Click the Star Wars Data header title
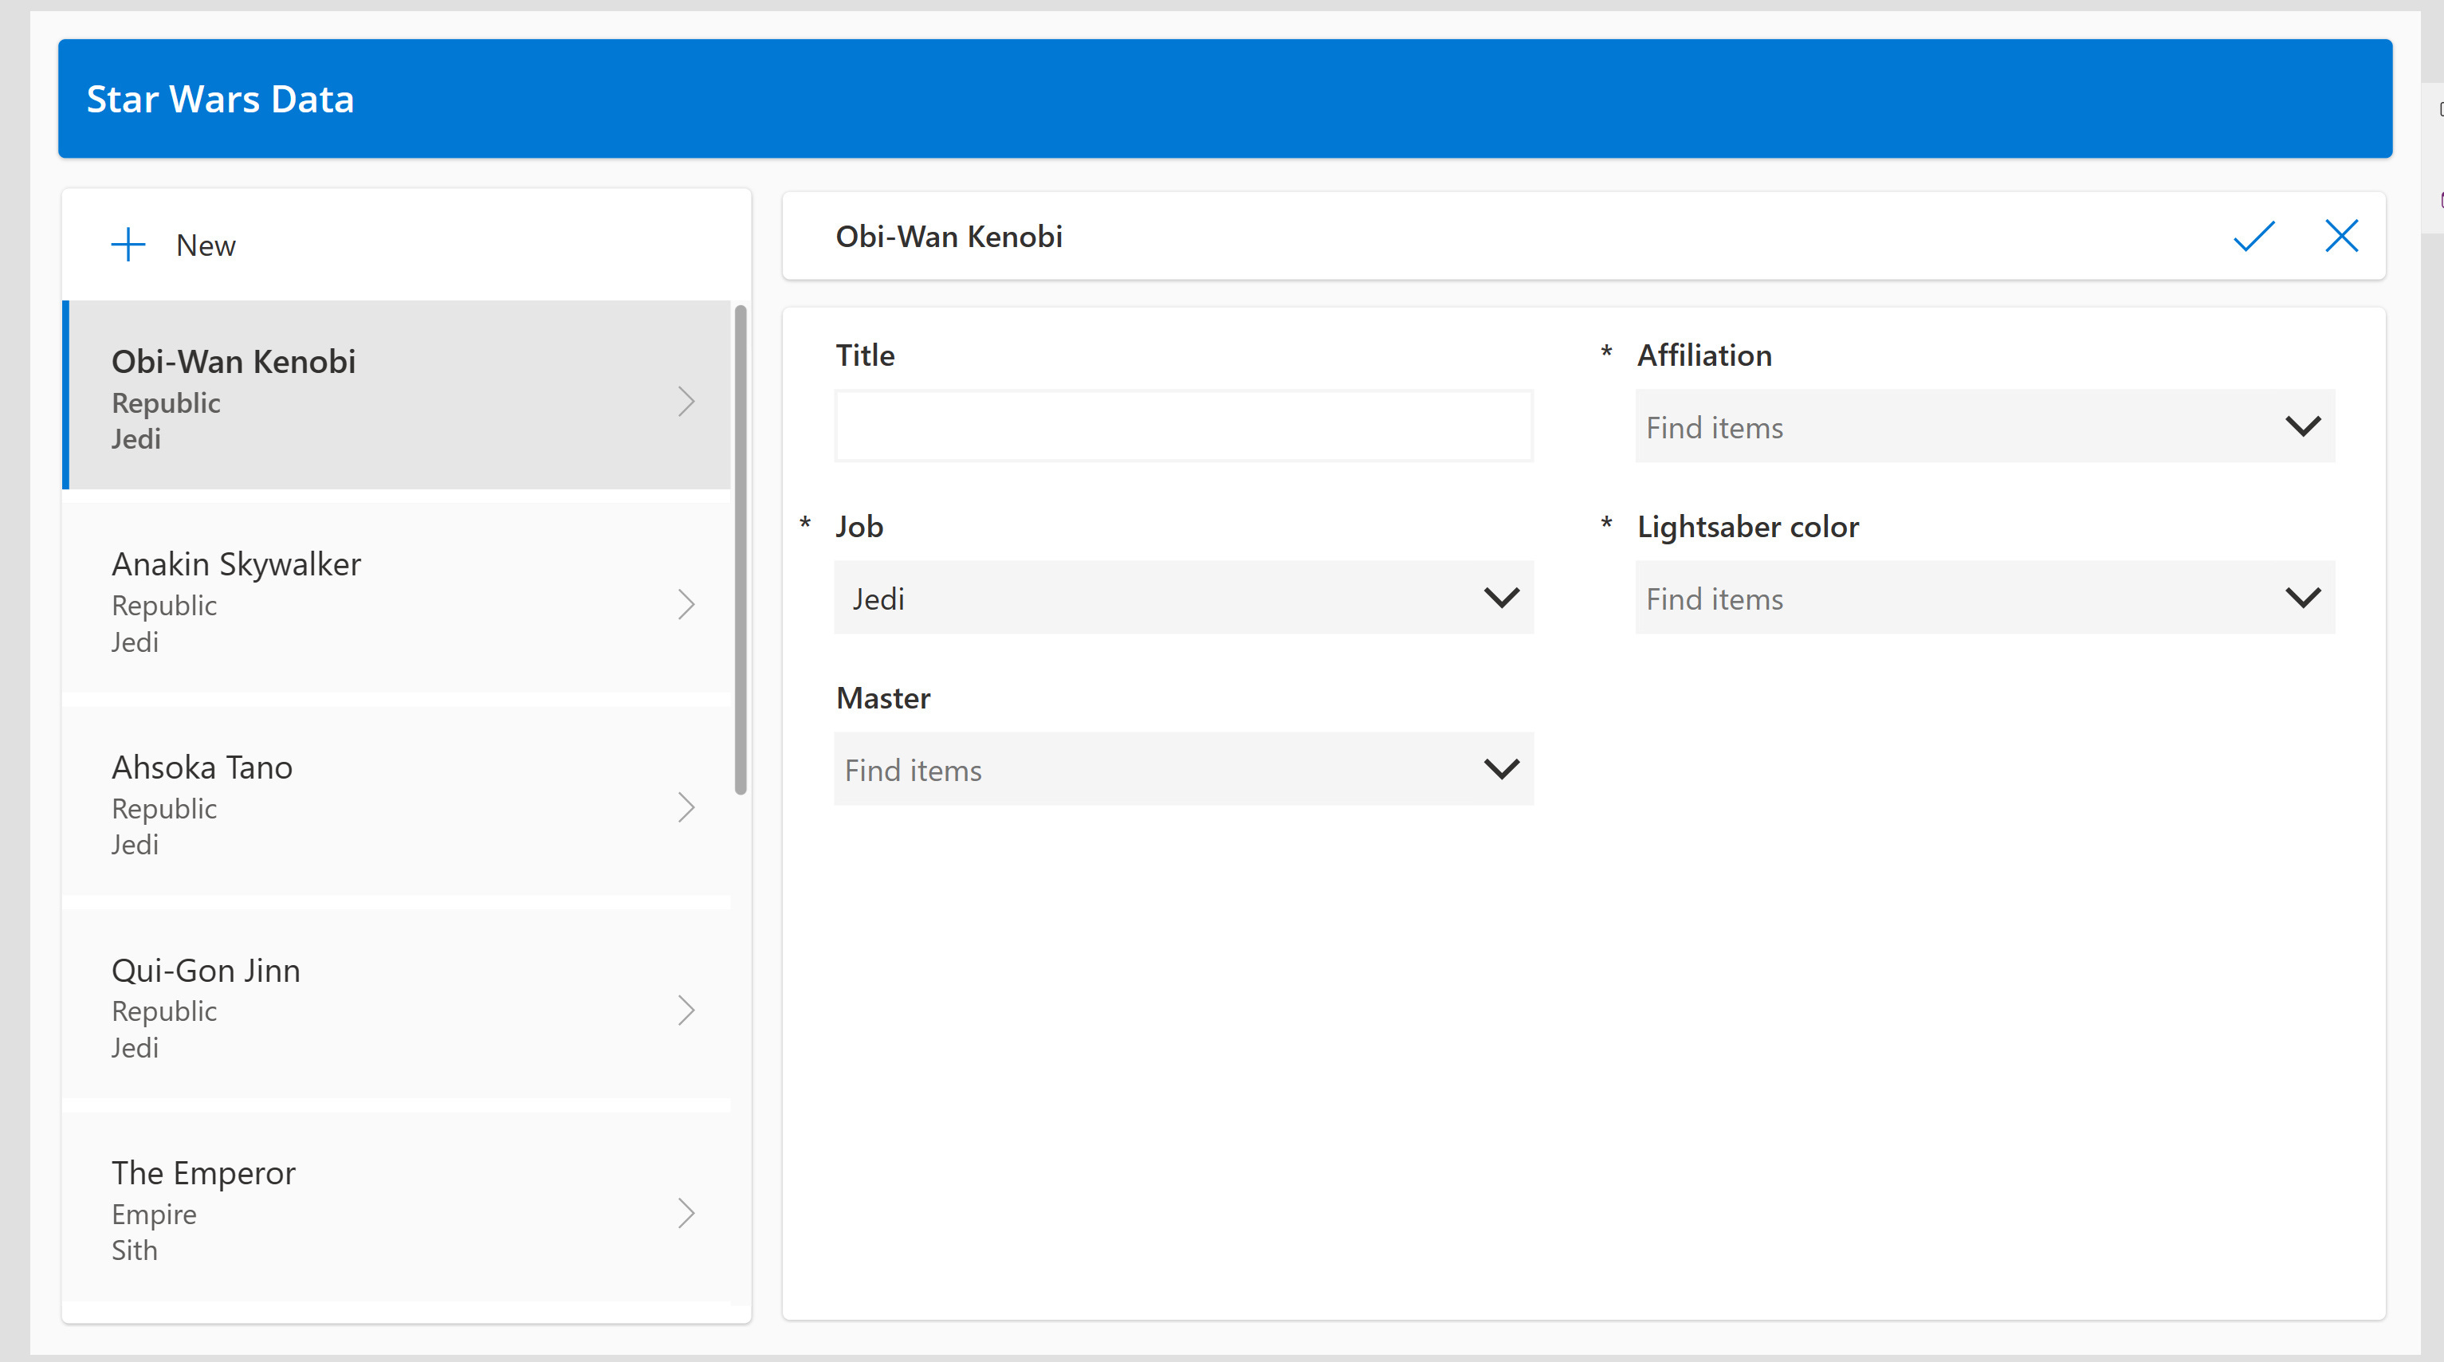2444x1362 pixels. click(220, 99)
